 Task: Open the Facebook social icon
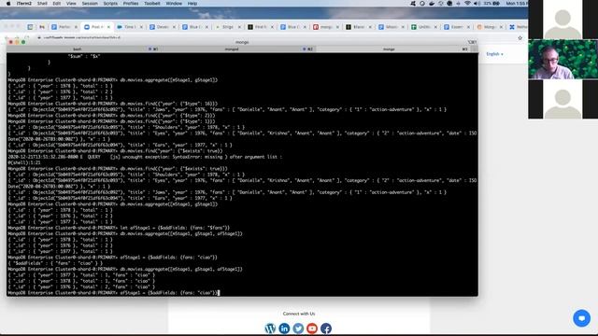326,329
